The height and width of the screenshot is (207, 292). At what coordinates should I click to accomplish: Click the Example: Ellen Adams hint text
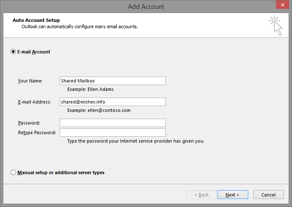pos(90,89)
